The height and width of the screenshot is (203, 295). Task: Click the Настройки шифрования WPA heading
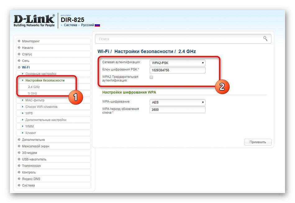pyautogui.click(x=129, y=92)
